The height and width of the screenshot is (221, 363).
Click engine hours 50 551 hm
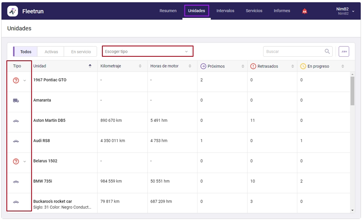(160, 181)
